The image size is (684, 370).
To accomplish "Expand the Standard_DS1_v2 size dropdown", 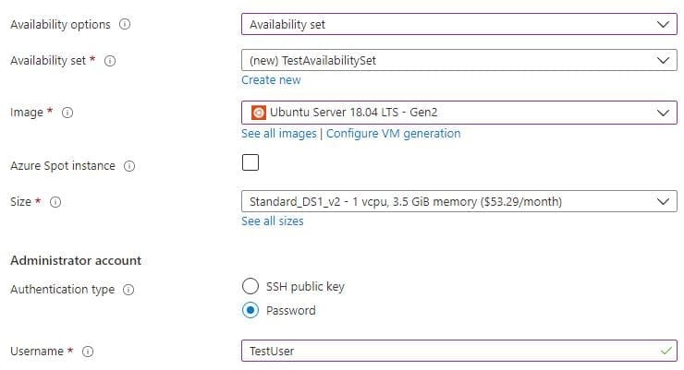I will (458, 201).
